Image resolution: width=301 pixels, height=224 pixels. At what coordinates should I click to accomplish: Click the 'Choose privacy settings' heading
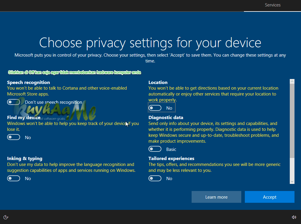click(150, 43)
